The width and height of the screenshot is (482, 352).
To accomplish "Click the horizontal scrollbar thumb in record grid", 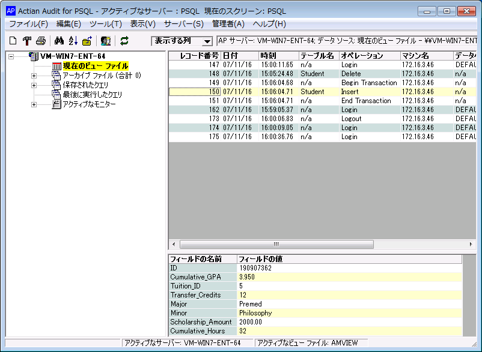I will pyautogui.click(x=276, y=245).
